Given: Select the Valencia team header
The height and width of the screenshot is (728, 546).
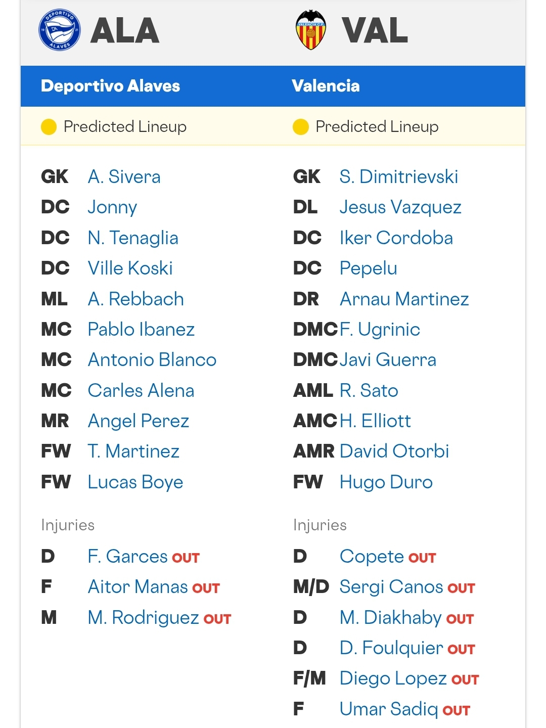Looking at the screenshot, I should (326, 86).
